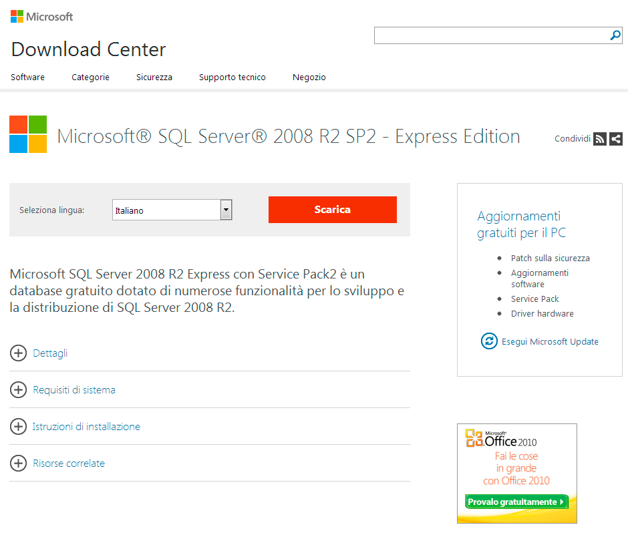
Task: Expand Dettagli with its plus icon
Action: pyautogui.click(x=18, y=353)
